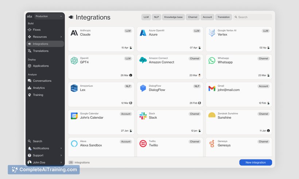Open Translations in the sidebar

45,51
